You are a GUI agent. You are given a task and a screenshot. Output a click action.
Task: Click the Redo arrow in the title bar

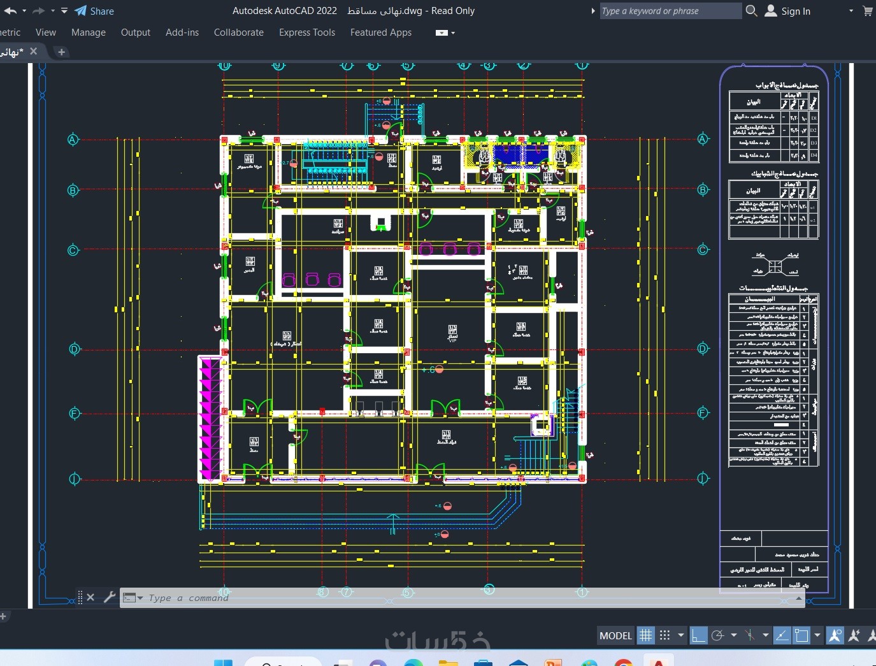pos(38,11)
